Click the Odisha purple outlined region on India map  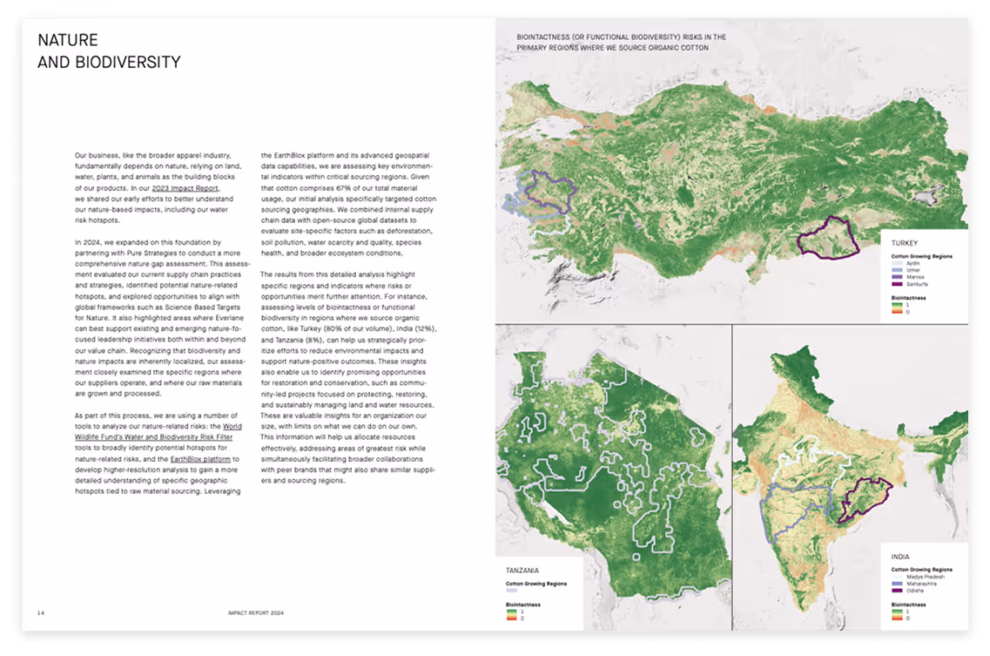coord(865,501)
